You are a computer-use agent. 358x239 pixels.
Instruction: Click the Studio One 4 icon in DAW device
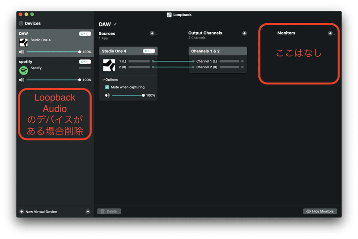click(24, 42)
